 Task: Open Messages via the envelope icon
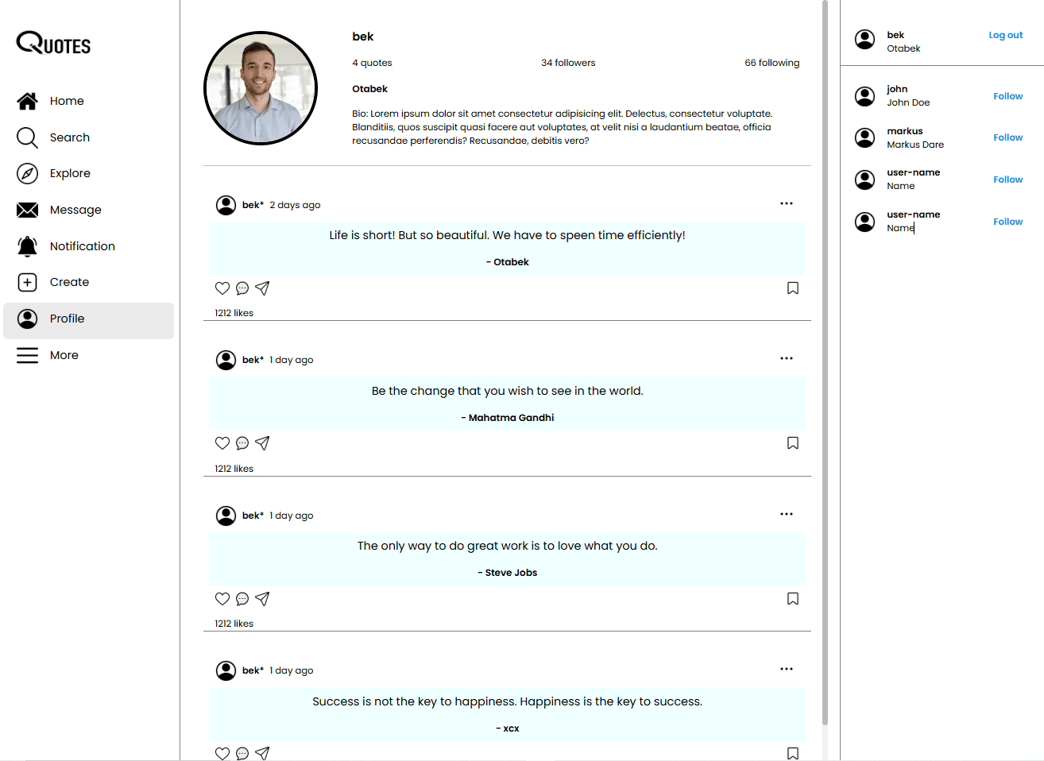tap(27, 210)
